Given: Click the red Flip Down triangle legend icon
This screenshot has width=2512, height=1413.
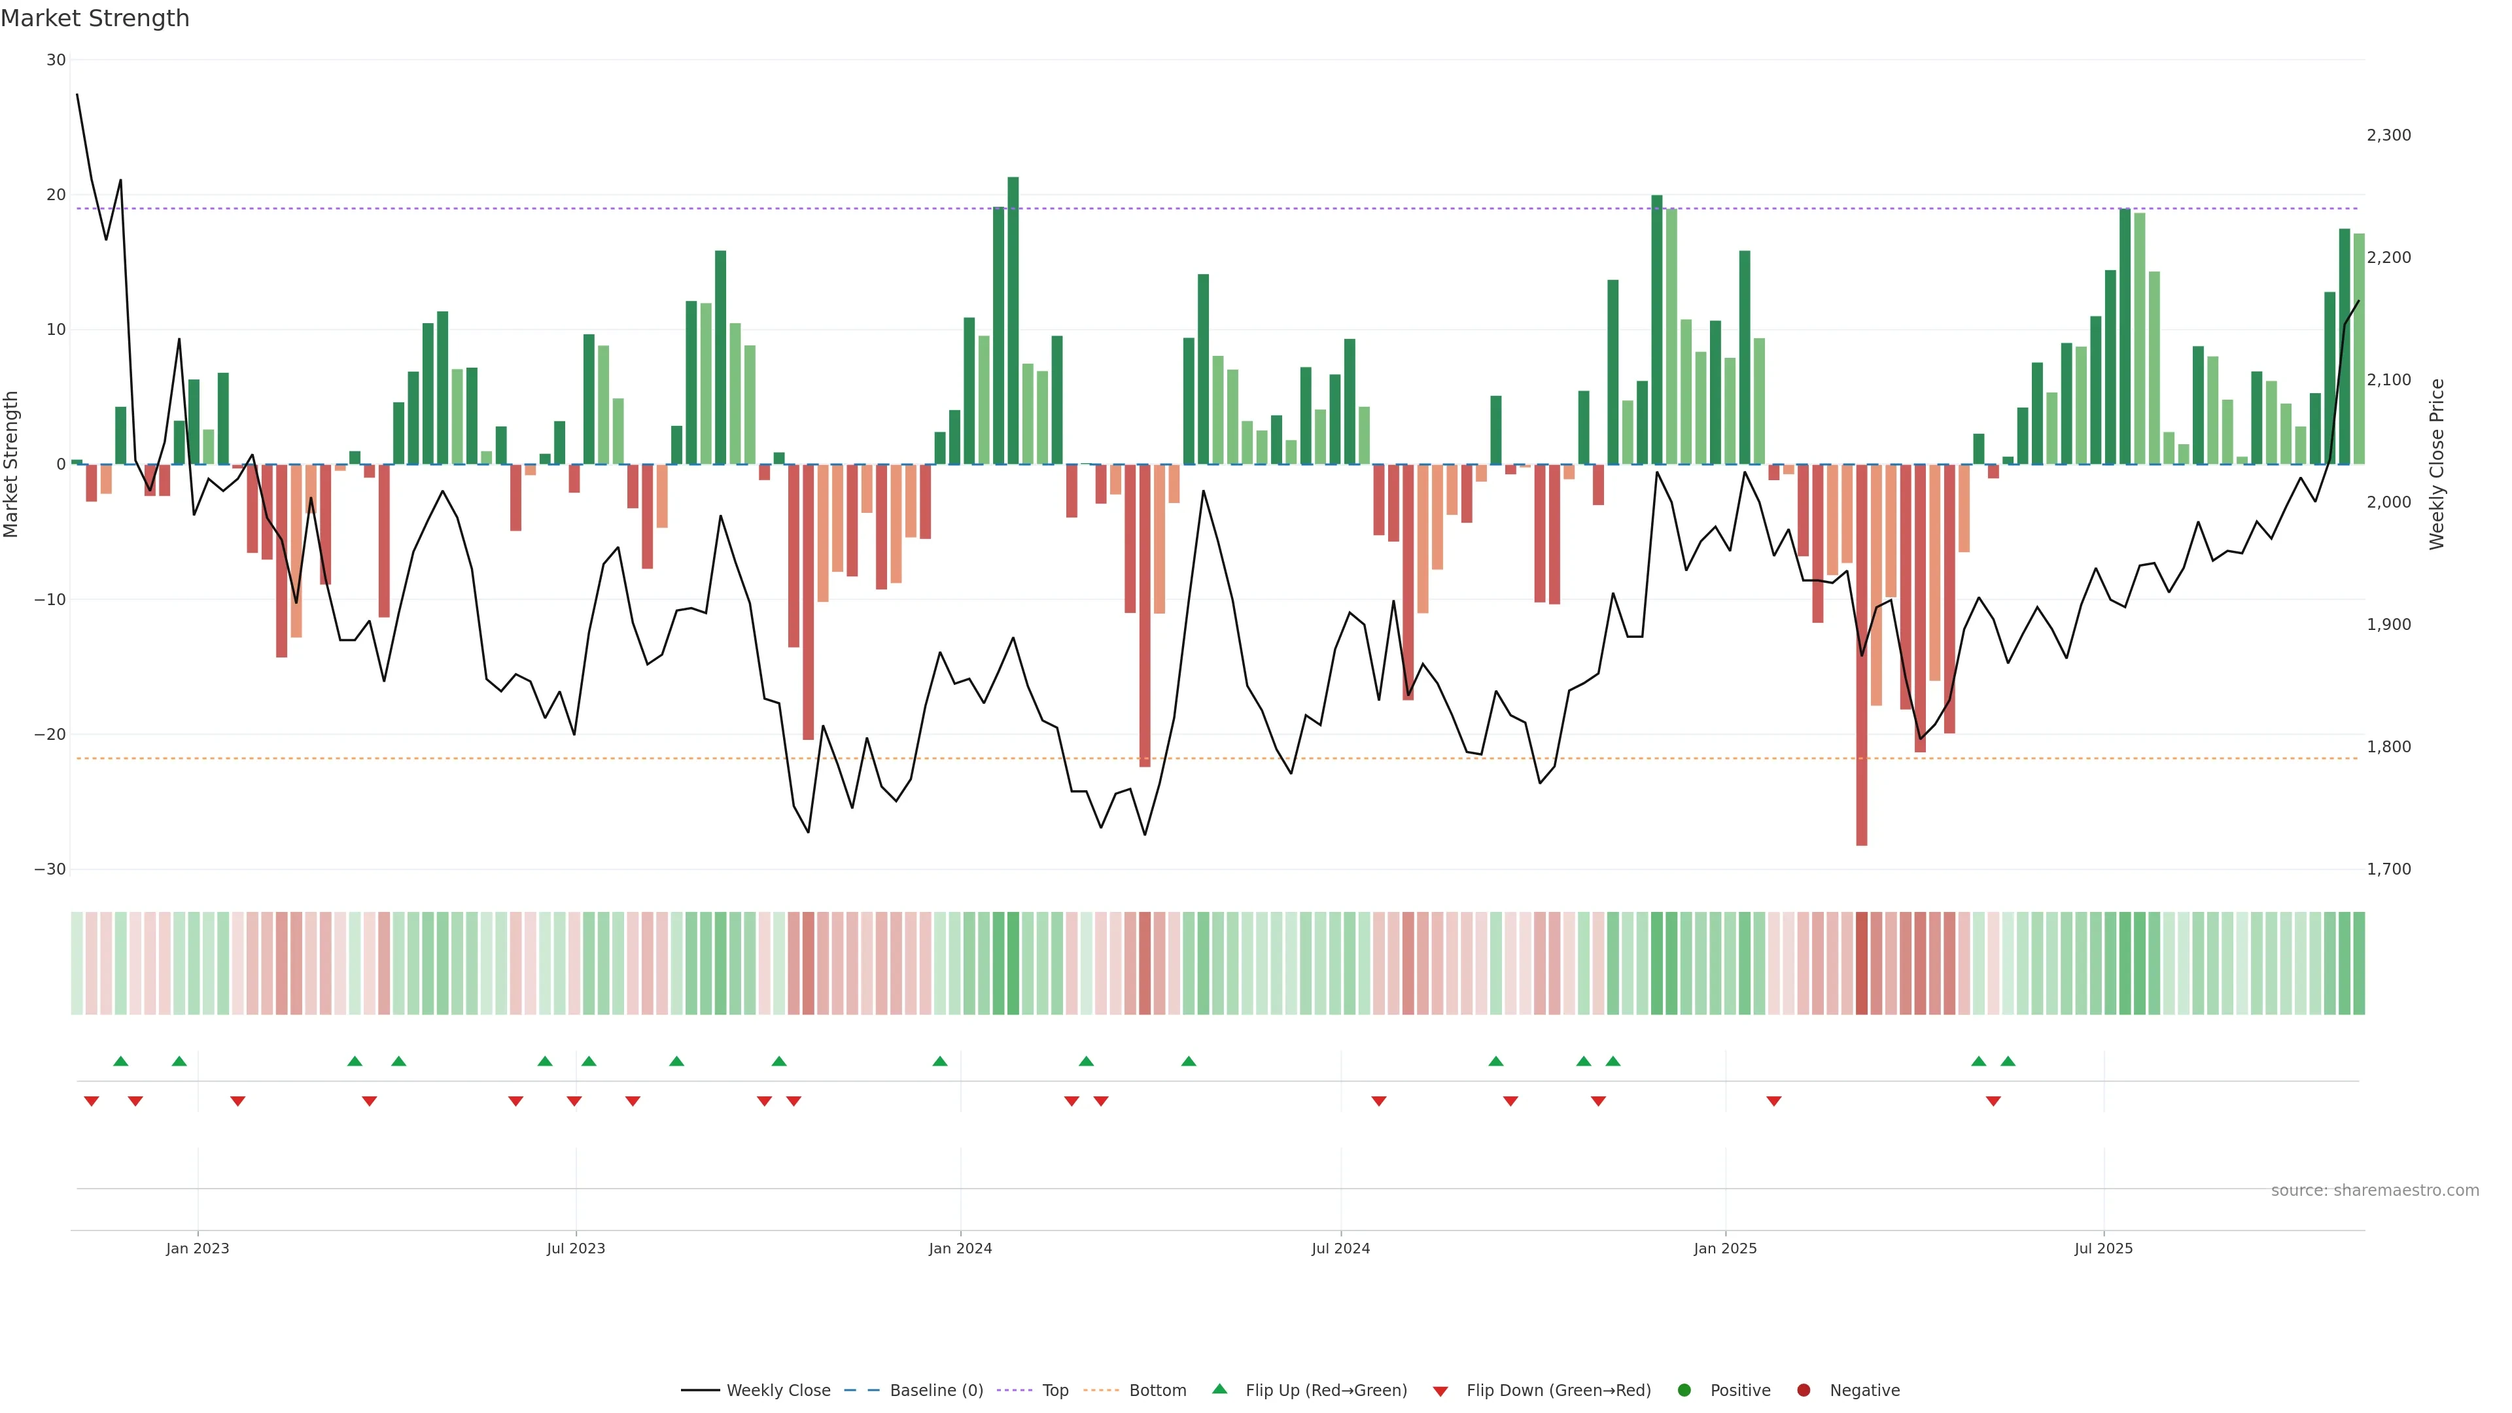Looking at the screenshot, I should tap(1440, 1391).
